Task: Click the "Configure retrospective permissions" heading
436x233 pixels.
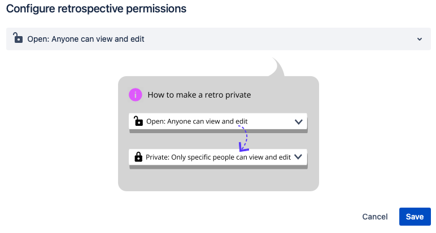Action: point(96,8)
